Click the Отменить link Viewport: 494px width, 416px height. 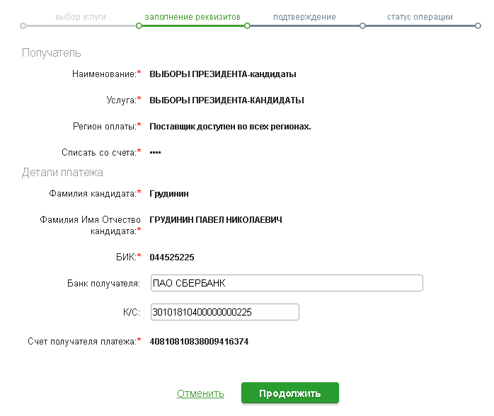200,393
